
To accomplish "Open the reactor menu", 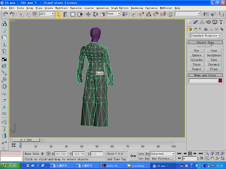I will (89, 8).
